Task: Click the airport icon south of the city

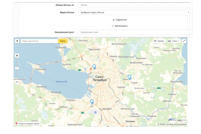Action: point(95,113)
